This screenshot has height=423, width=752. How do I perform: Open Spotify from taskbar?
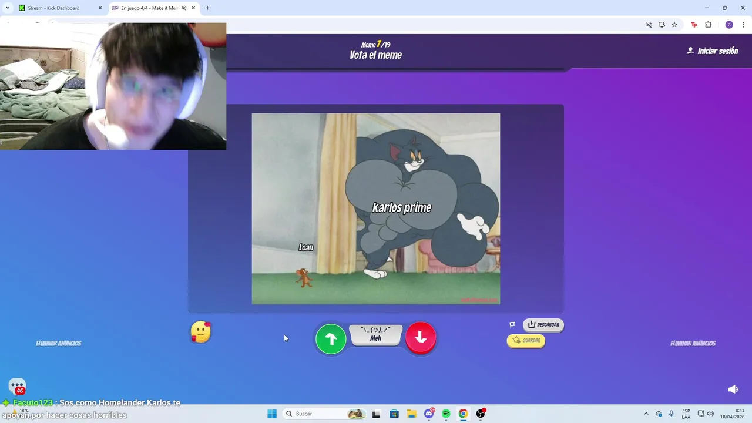(446, 414)
